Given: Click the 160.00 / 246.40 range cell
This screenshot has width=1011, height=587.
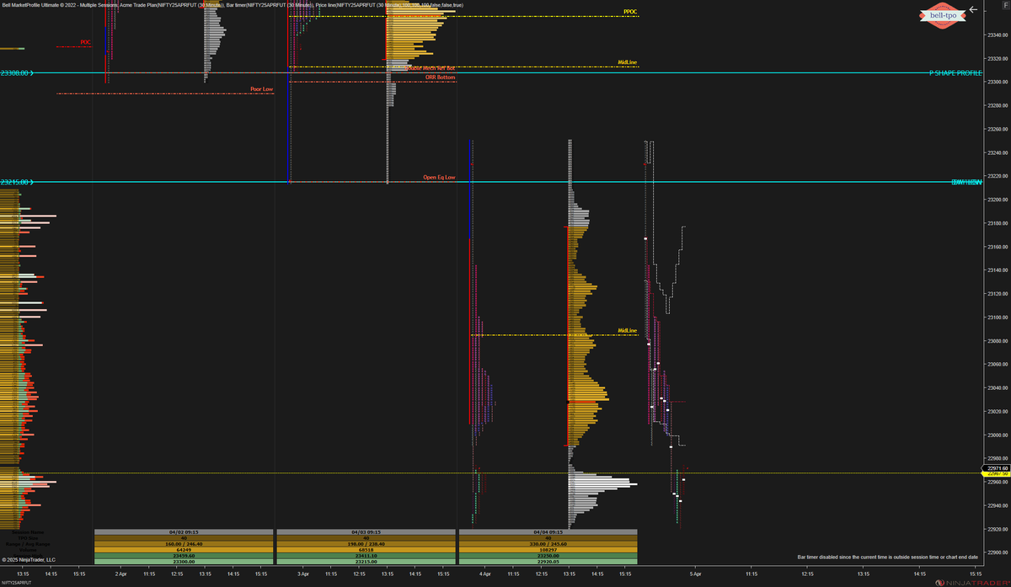Looking at the screenshot, I should click(184, 544).
